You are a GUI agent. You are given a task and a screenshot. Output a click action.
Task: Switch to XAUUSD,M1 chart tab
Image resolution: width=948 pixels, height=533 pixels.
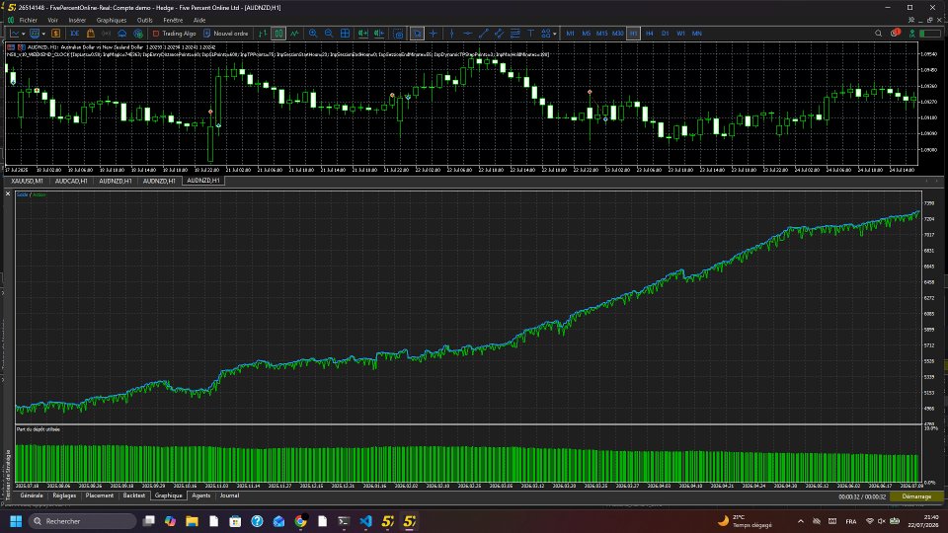pyautogui.click(x=28, y=181)
